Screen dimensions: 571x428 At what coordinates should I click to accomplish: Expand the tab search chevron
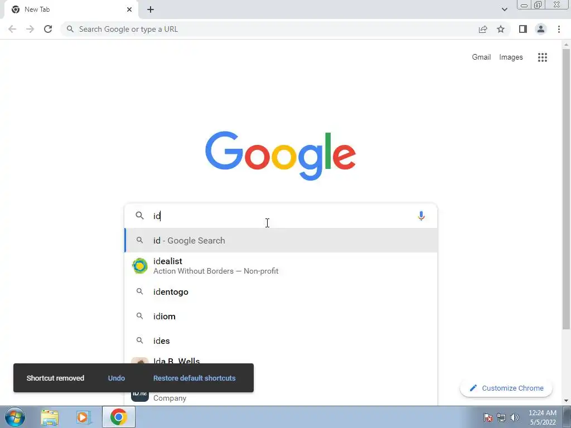(x=504, y=9)
